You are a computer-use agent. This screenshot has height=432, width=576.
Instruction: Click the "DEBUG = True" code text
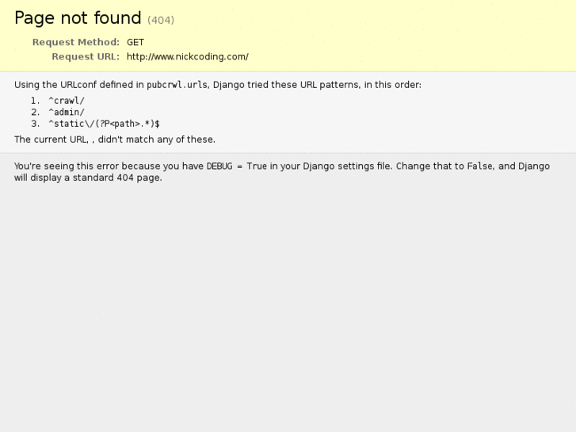coord(236,166)
